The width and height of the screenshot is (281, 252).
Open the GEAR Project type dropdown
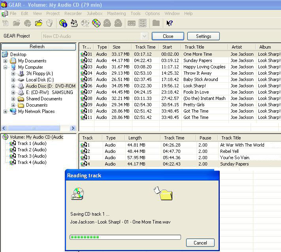144,36
